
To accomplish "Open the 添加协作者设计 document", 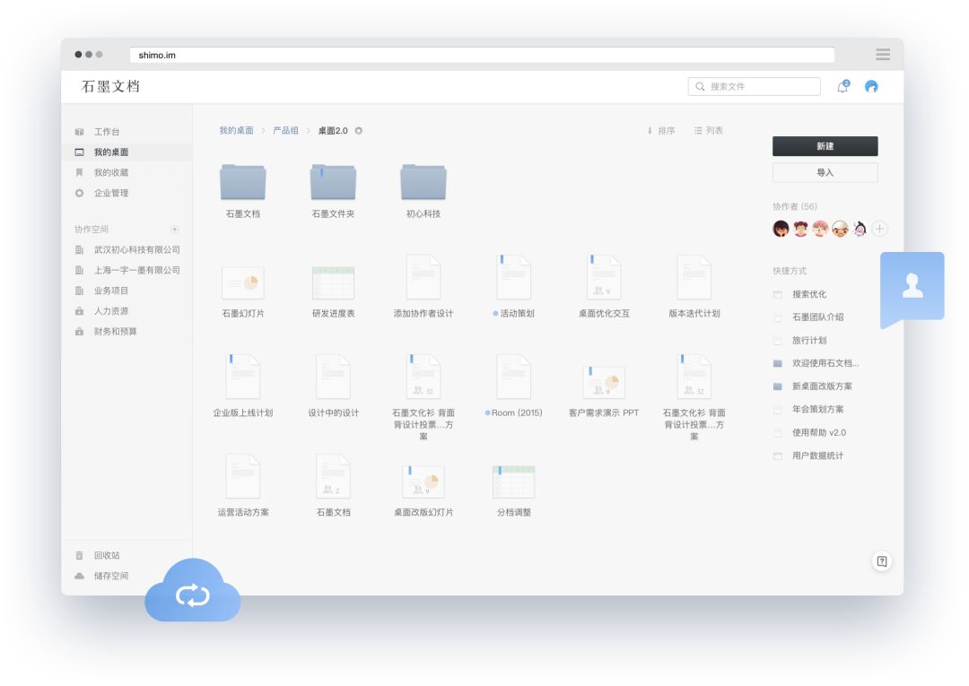I will click(423, 286).
